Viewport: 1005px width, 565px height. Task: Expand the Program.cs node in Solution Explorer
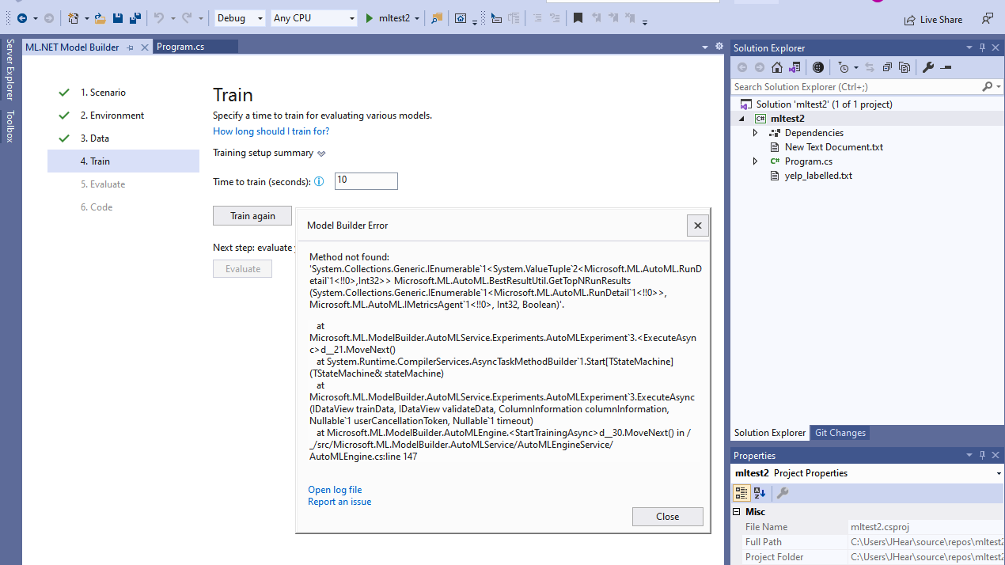[x=755, y=161]
